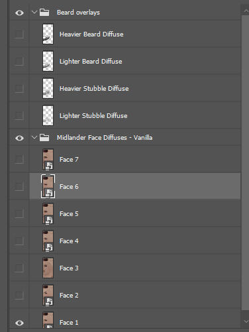
Task: Click Face 3 layer thumbnail
Action: [x=48, y=268]
